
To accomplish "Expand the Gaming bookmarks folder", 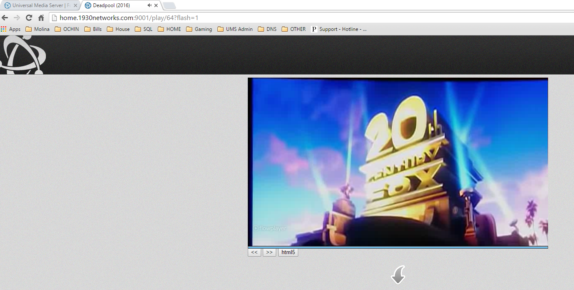I will click(199, 29).
